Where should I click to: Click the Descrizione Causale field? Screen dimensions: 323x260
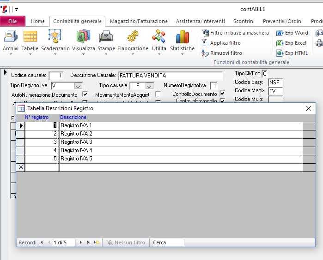[171, 76]
